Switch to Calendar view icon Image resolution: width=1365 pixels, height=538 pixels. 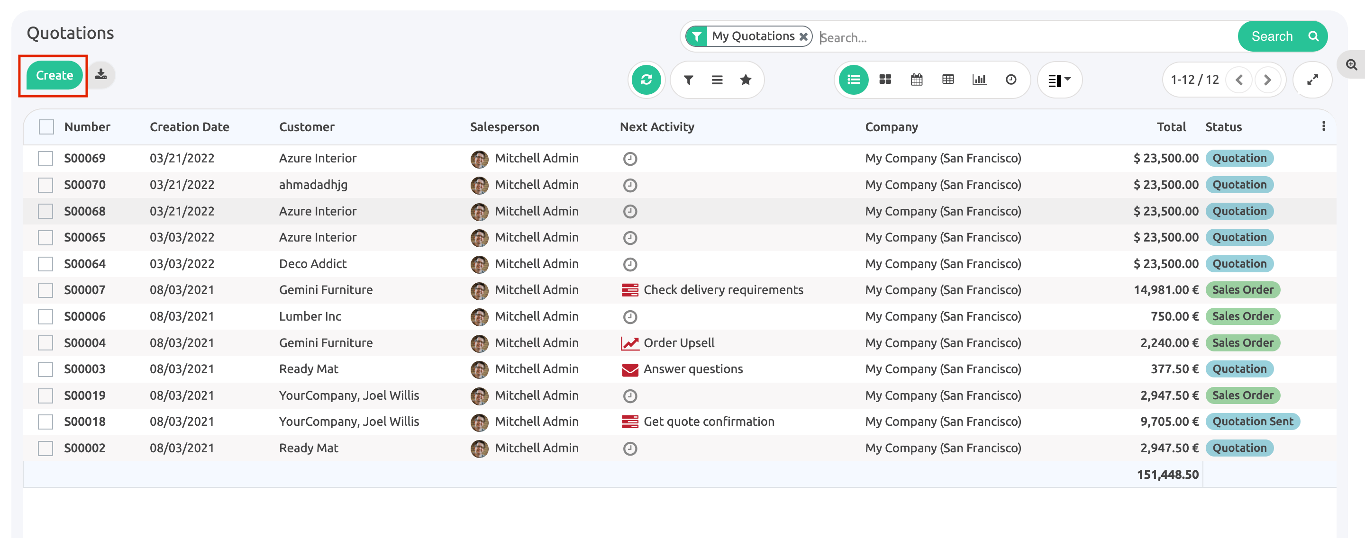point(916,80)
